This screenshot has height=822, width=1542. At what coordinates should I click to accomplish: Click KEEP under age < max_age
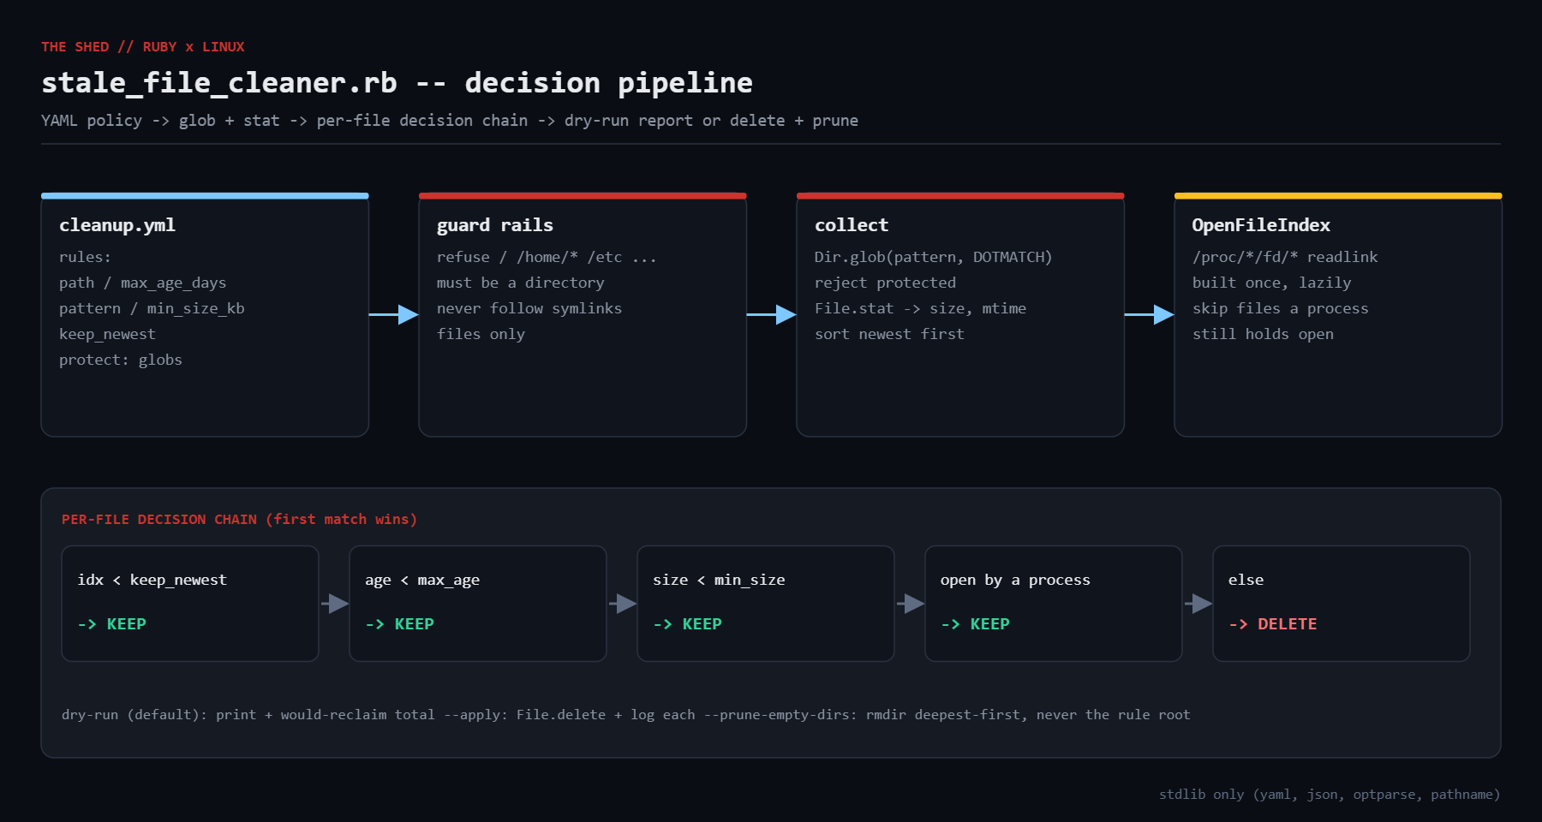(x=399, y=624)
